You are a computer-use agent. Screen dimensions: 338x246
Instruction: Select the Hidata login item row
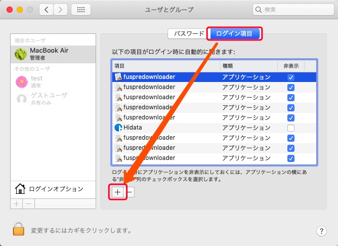pyautogui.click(x=214, y=128)
